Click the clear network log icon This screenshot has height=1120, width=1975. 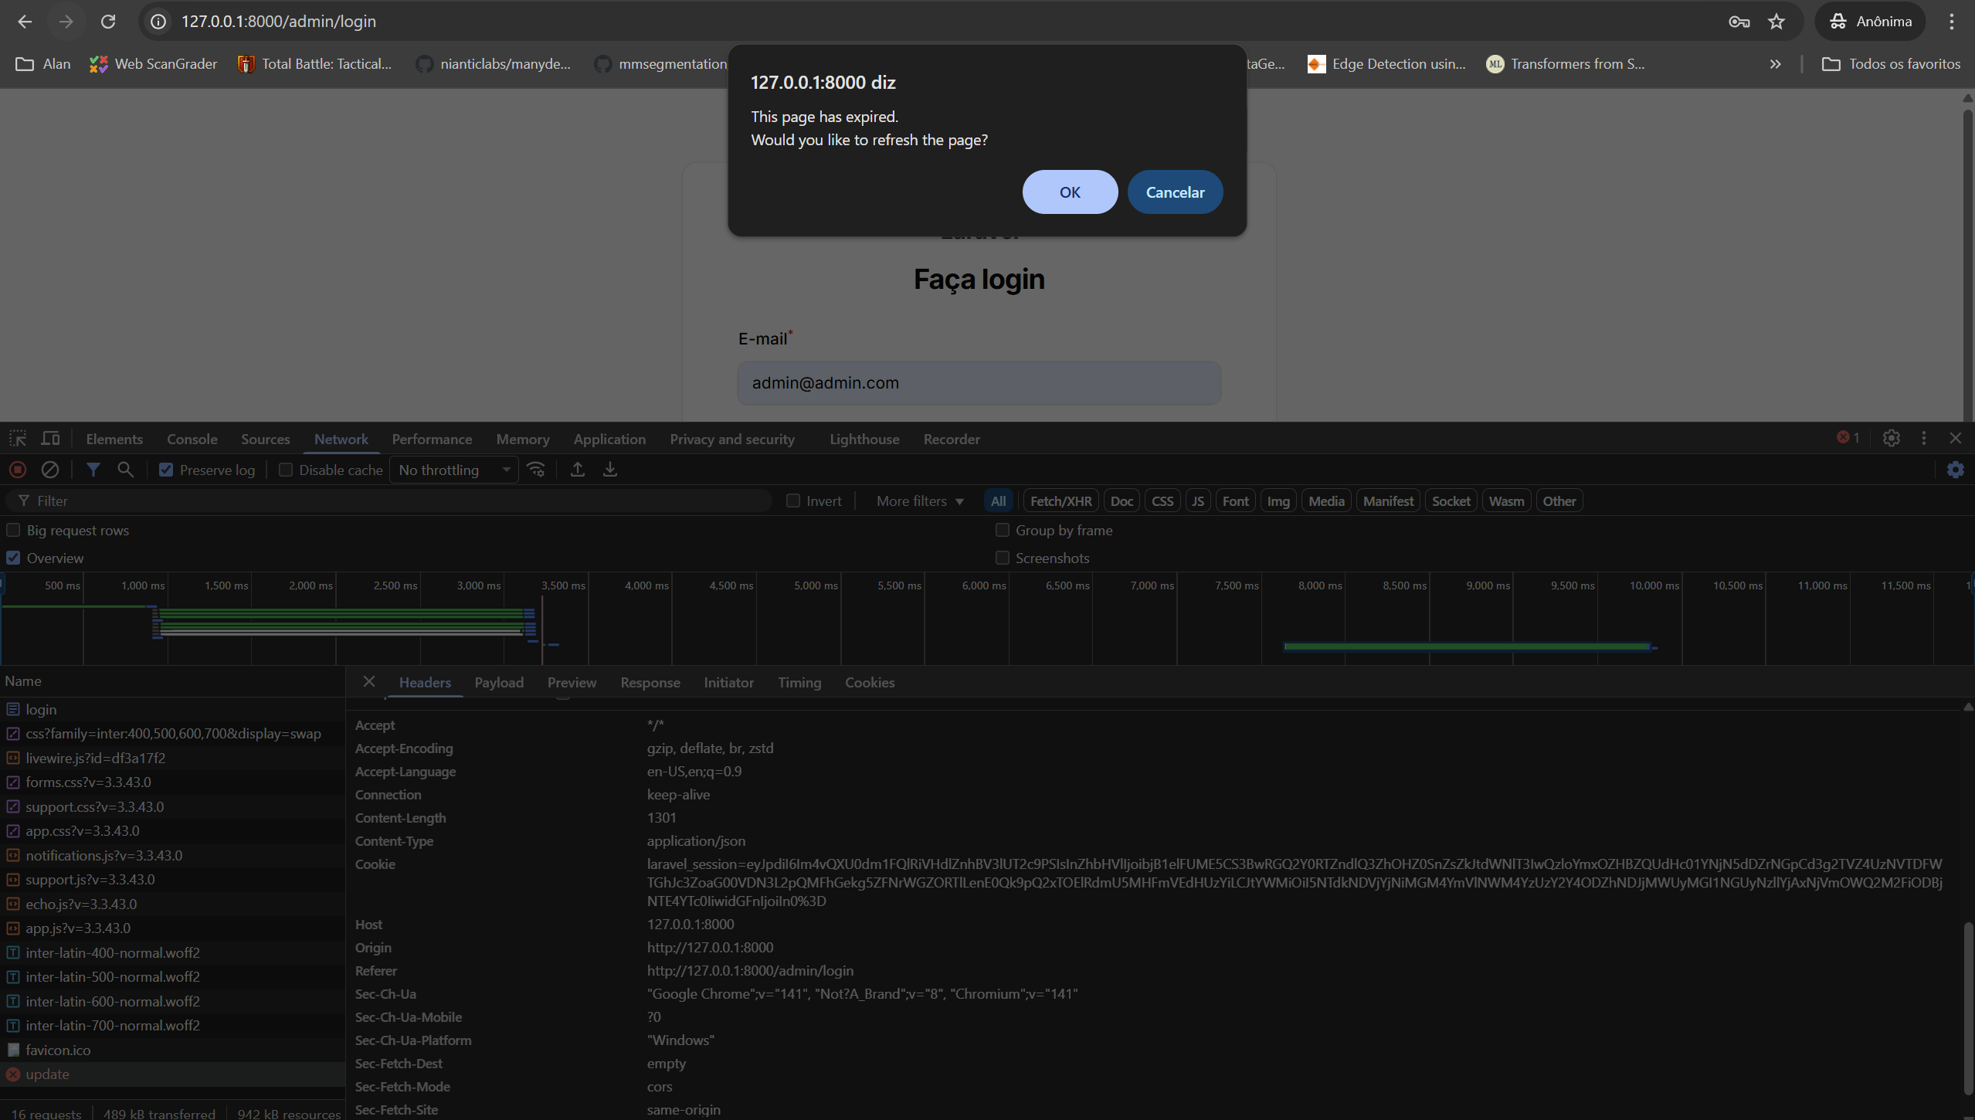[x=50, y=470]
